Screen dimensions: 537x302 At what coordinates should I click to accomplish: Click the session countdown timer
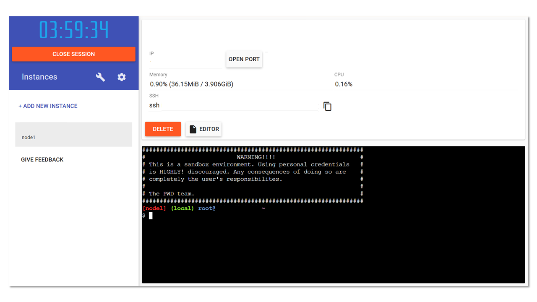(x=74, y=30)
